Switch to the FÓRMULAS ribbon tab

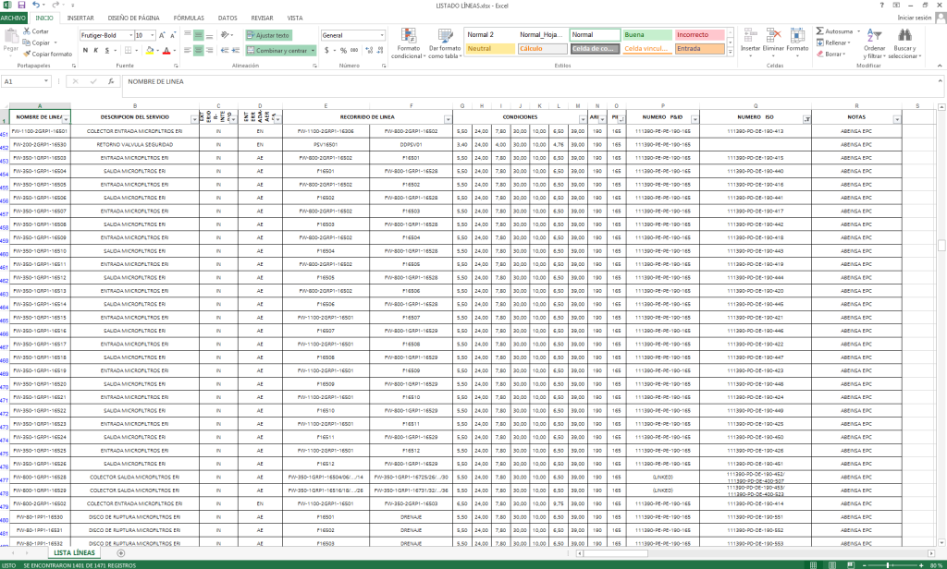(189, 18)
